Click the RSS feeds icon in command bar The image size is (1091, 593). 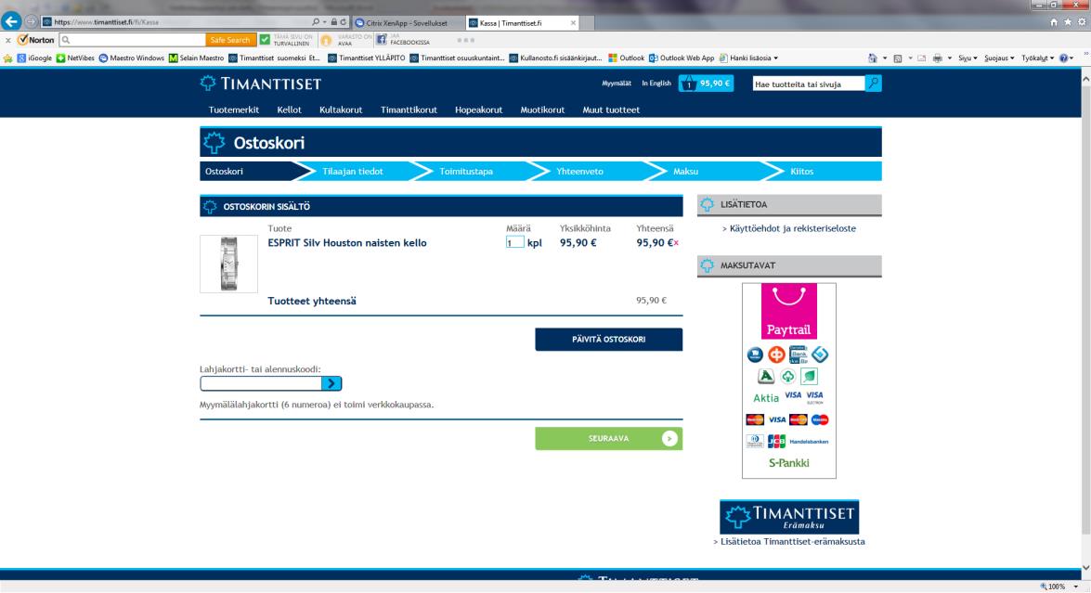click(898, 58)
